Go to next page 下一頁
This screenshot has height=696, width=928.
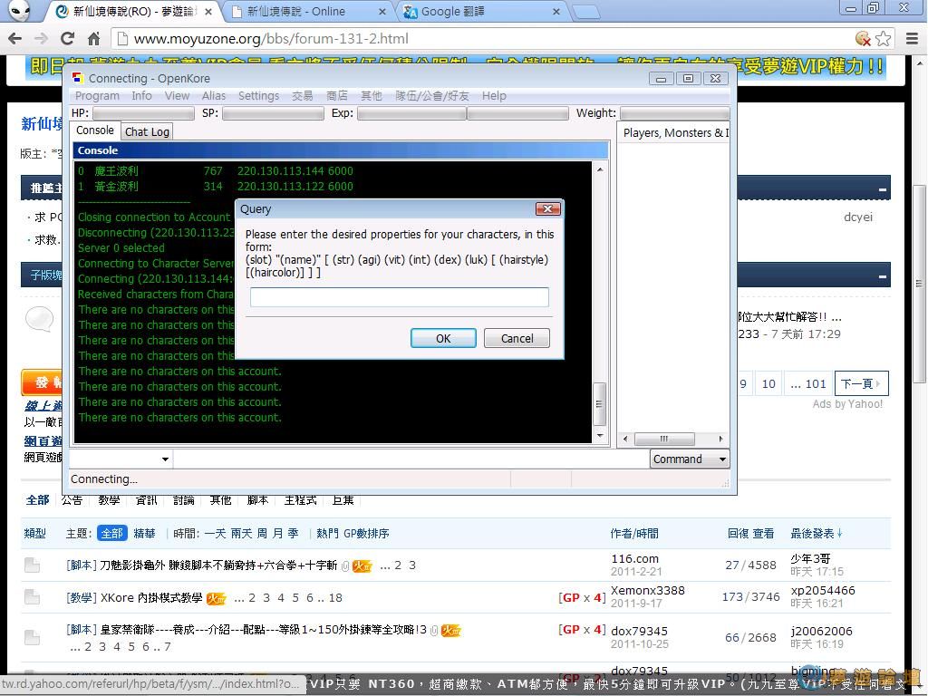tap(861, 383)
